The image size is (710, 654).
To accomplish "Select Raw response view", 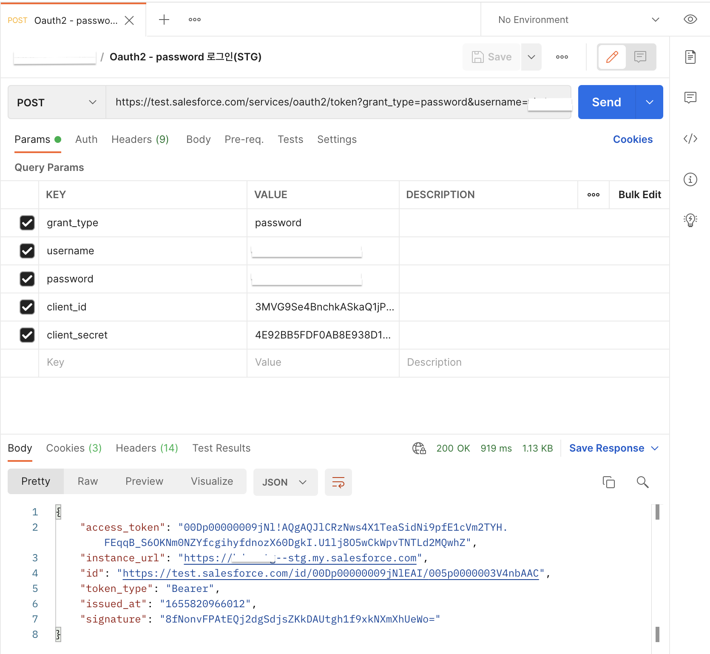I will (88, 481).
